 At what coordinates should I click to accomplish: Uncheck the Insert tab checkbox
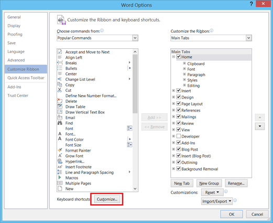pos(179,91)
